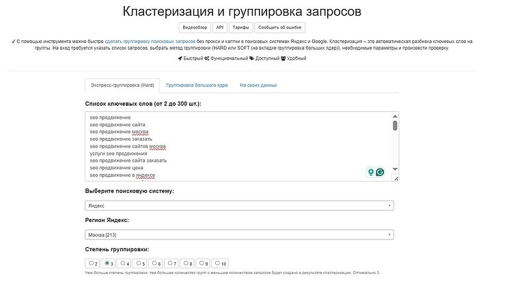Screen dimensions: 513x282
Task: Click the Grammarly icon in textarea
Action: (380, 172)
